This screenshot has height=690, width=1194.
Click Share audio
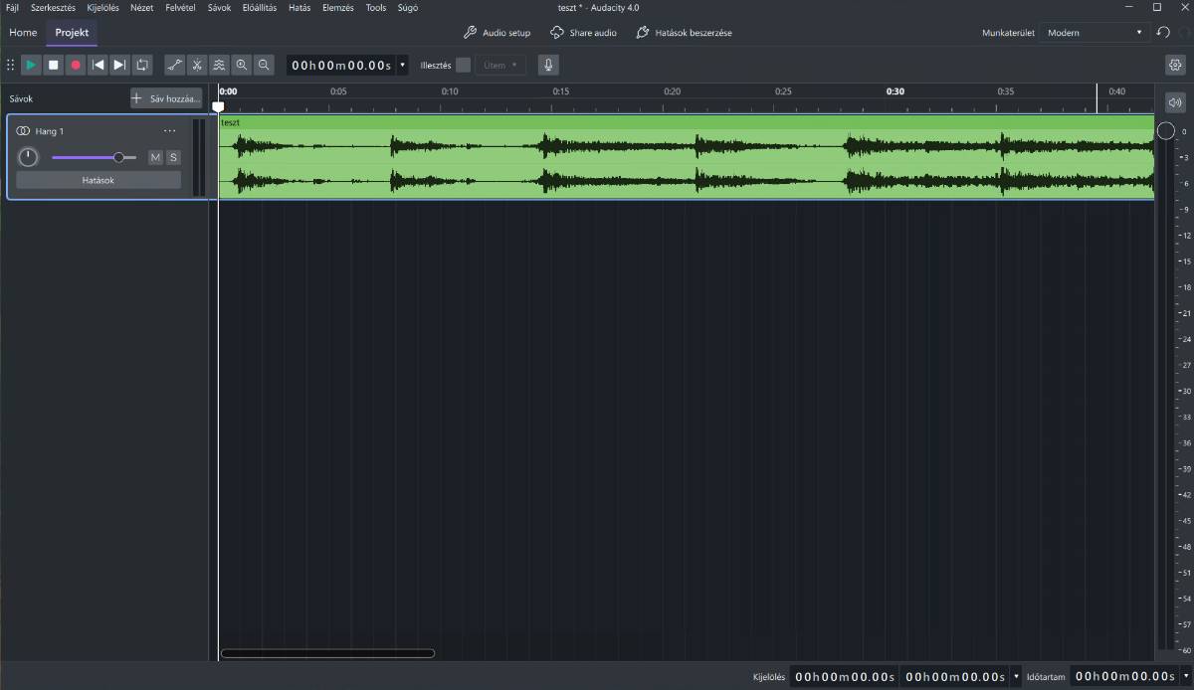(x=583, y=33)
